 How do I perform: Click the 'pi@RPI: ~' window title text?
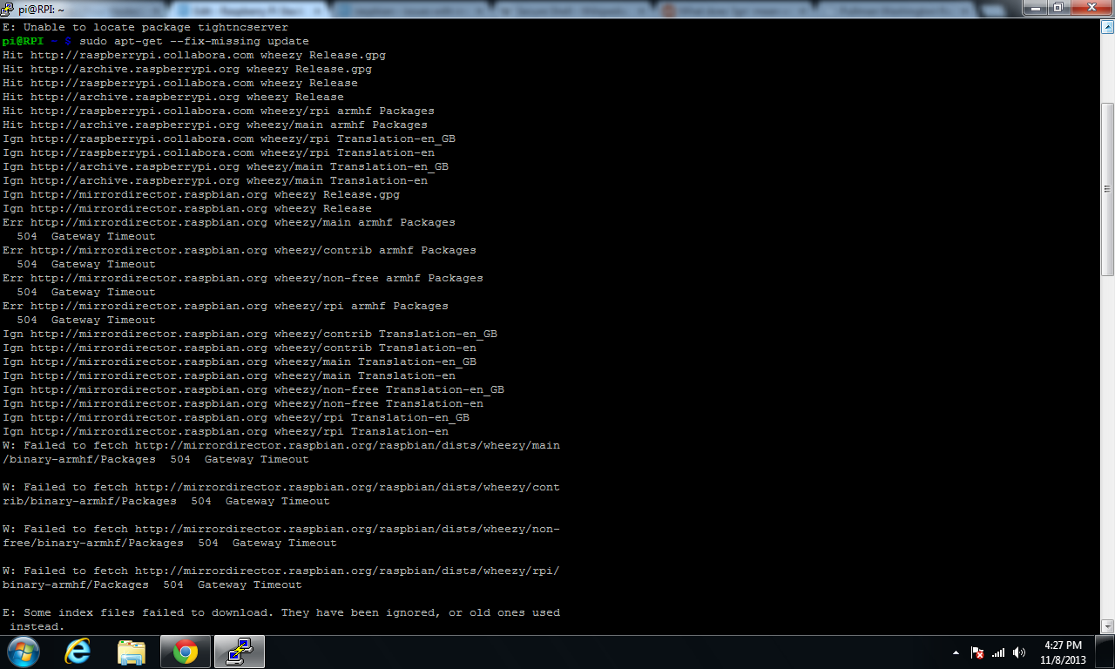[x=41, y=9]
